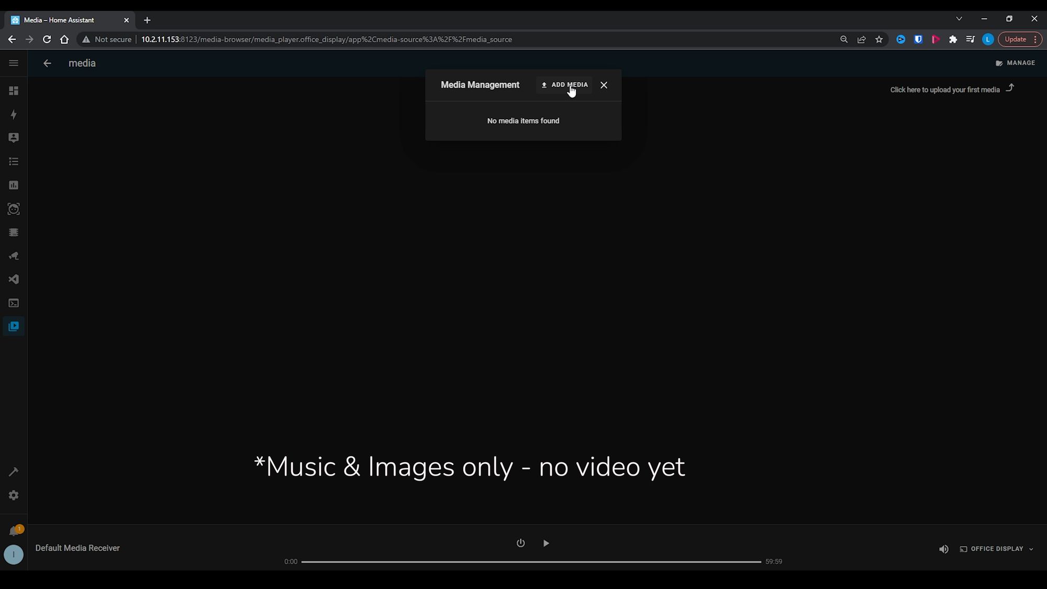Select the Logbook panel icon
Screen dimensions: 1047x589
[x=13, y=161]
